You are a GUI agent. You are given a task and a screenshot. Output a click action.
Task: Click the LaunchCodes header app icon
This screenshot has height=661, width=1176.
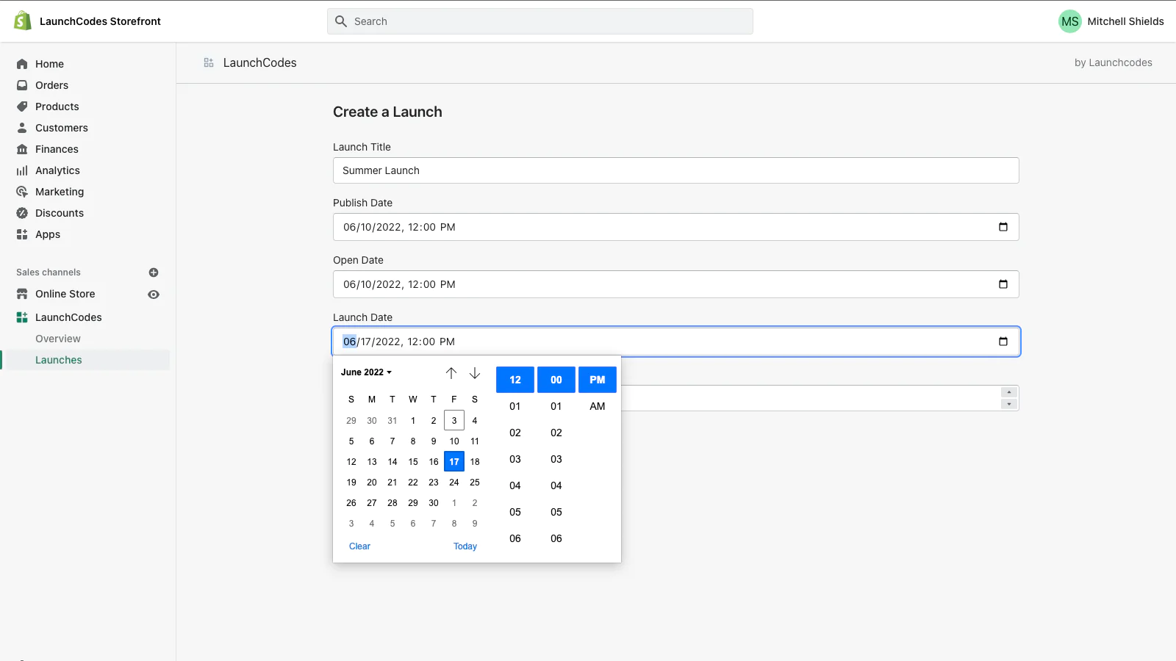pyautogui.click(x=209, y=63)
